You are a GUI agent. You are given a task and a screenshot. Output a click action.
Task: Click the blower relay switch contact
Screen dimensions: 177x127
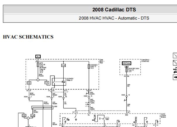tap(54, 81)
